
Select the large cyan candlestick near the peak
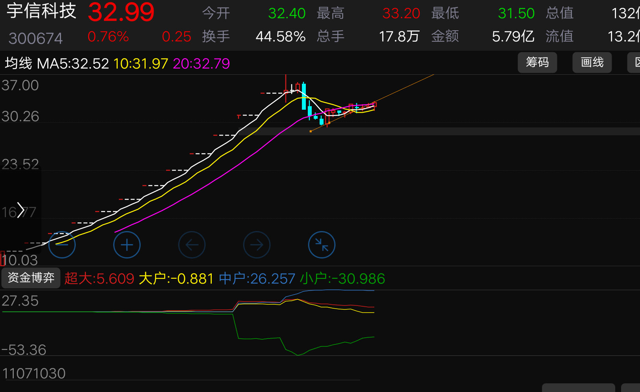[x=304, y=96]
